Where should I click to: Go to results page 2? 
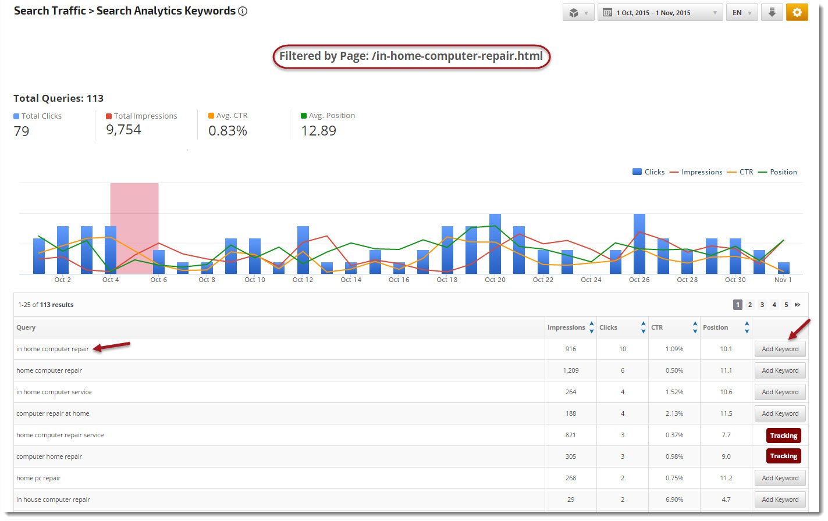tap(750, 305)
